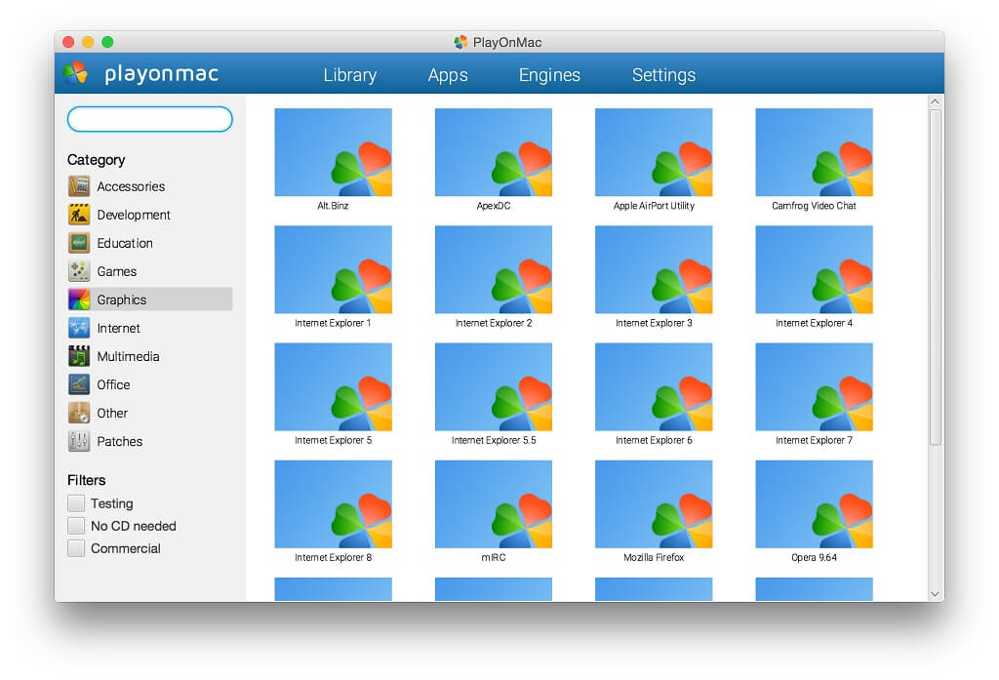Click the Alt.Binz caption text
Screen dimensions: 999x680
334,205
